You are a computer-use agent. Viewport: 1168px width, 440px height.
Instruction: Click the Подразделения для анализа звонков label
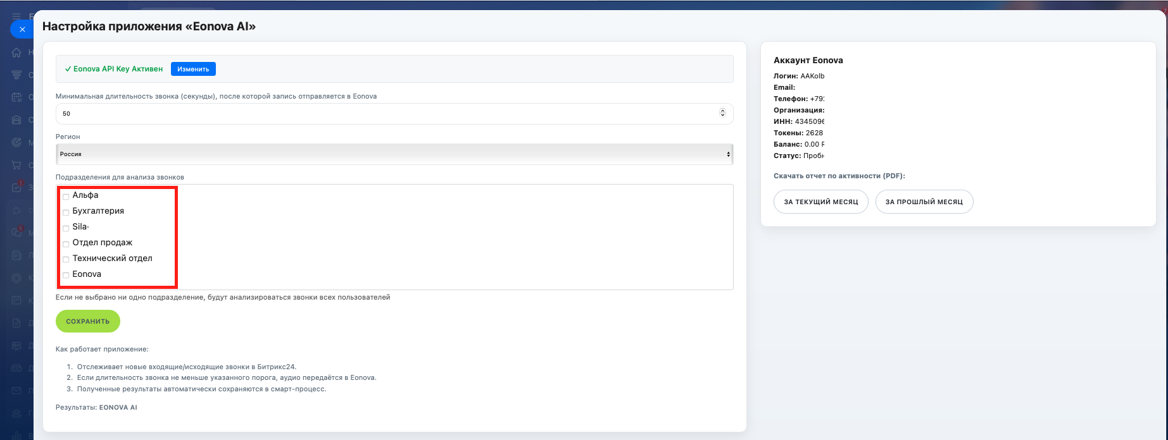120,177
